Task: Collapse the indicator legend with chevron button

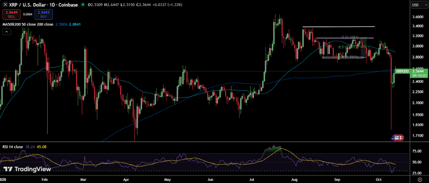Action: click(x=7, y=32)
